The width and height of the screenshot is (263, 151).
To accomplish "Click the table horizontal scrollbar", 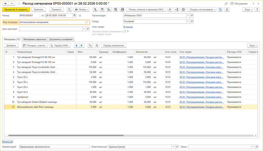I will tap(66, 135).
